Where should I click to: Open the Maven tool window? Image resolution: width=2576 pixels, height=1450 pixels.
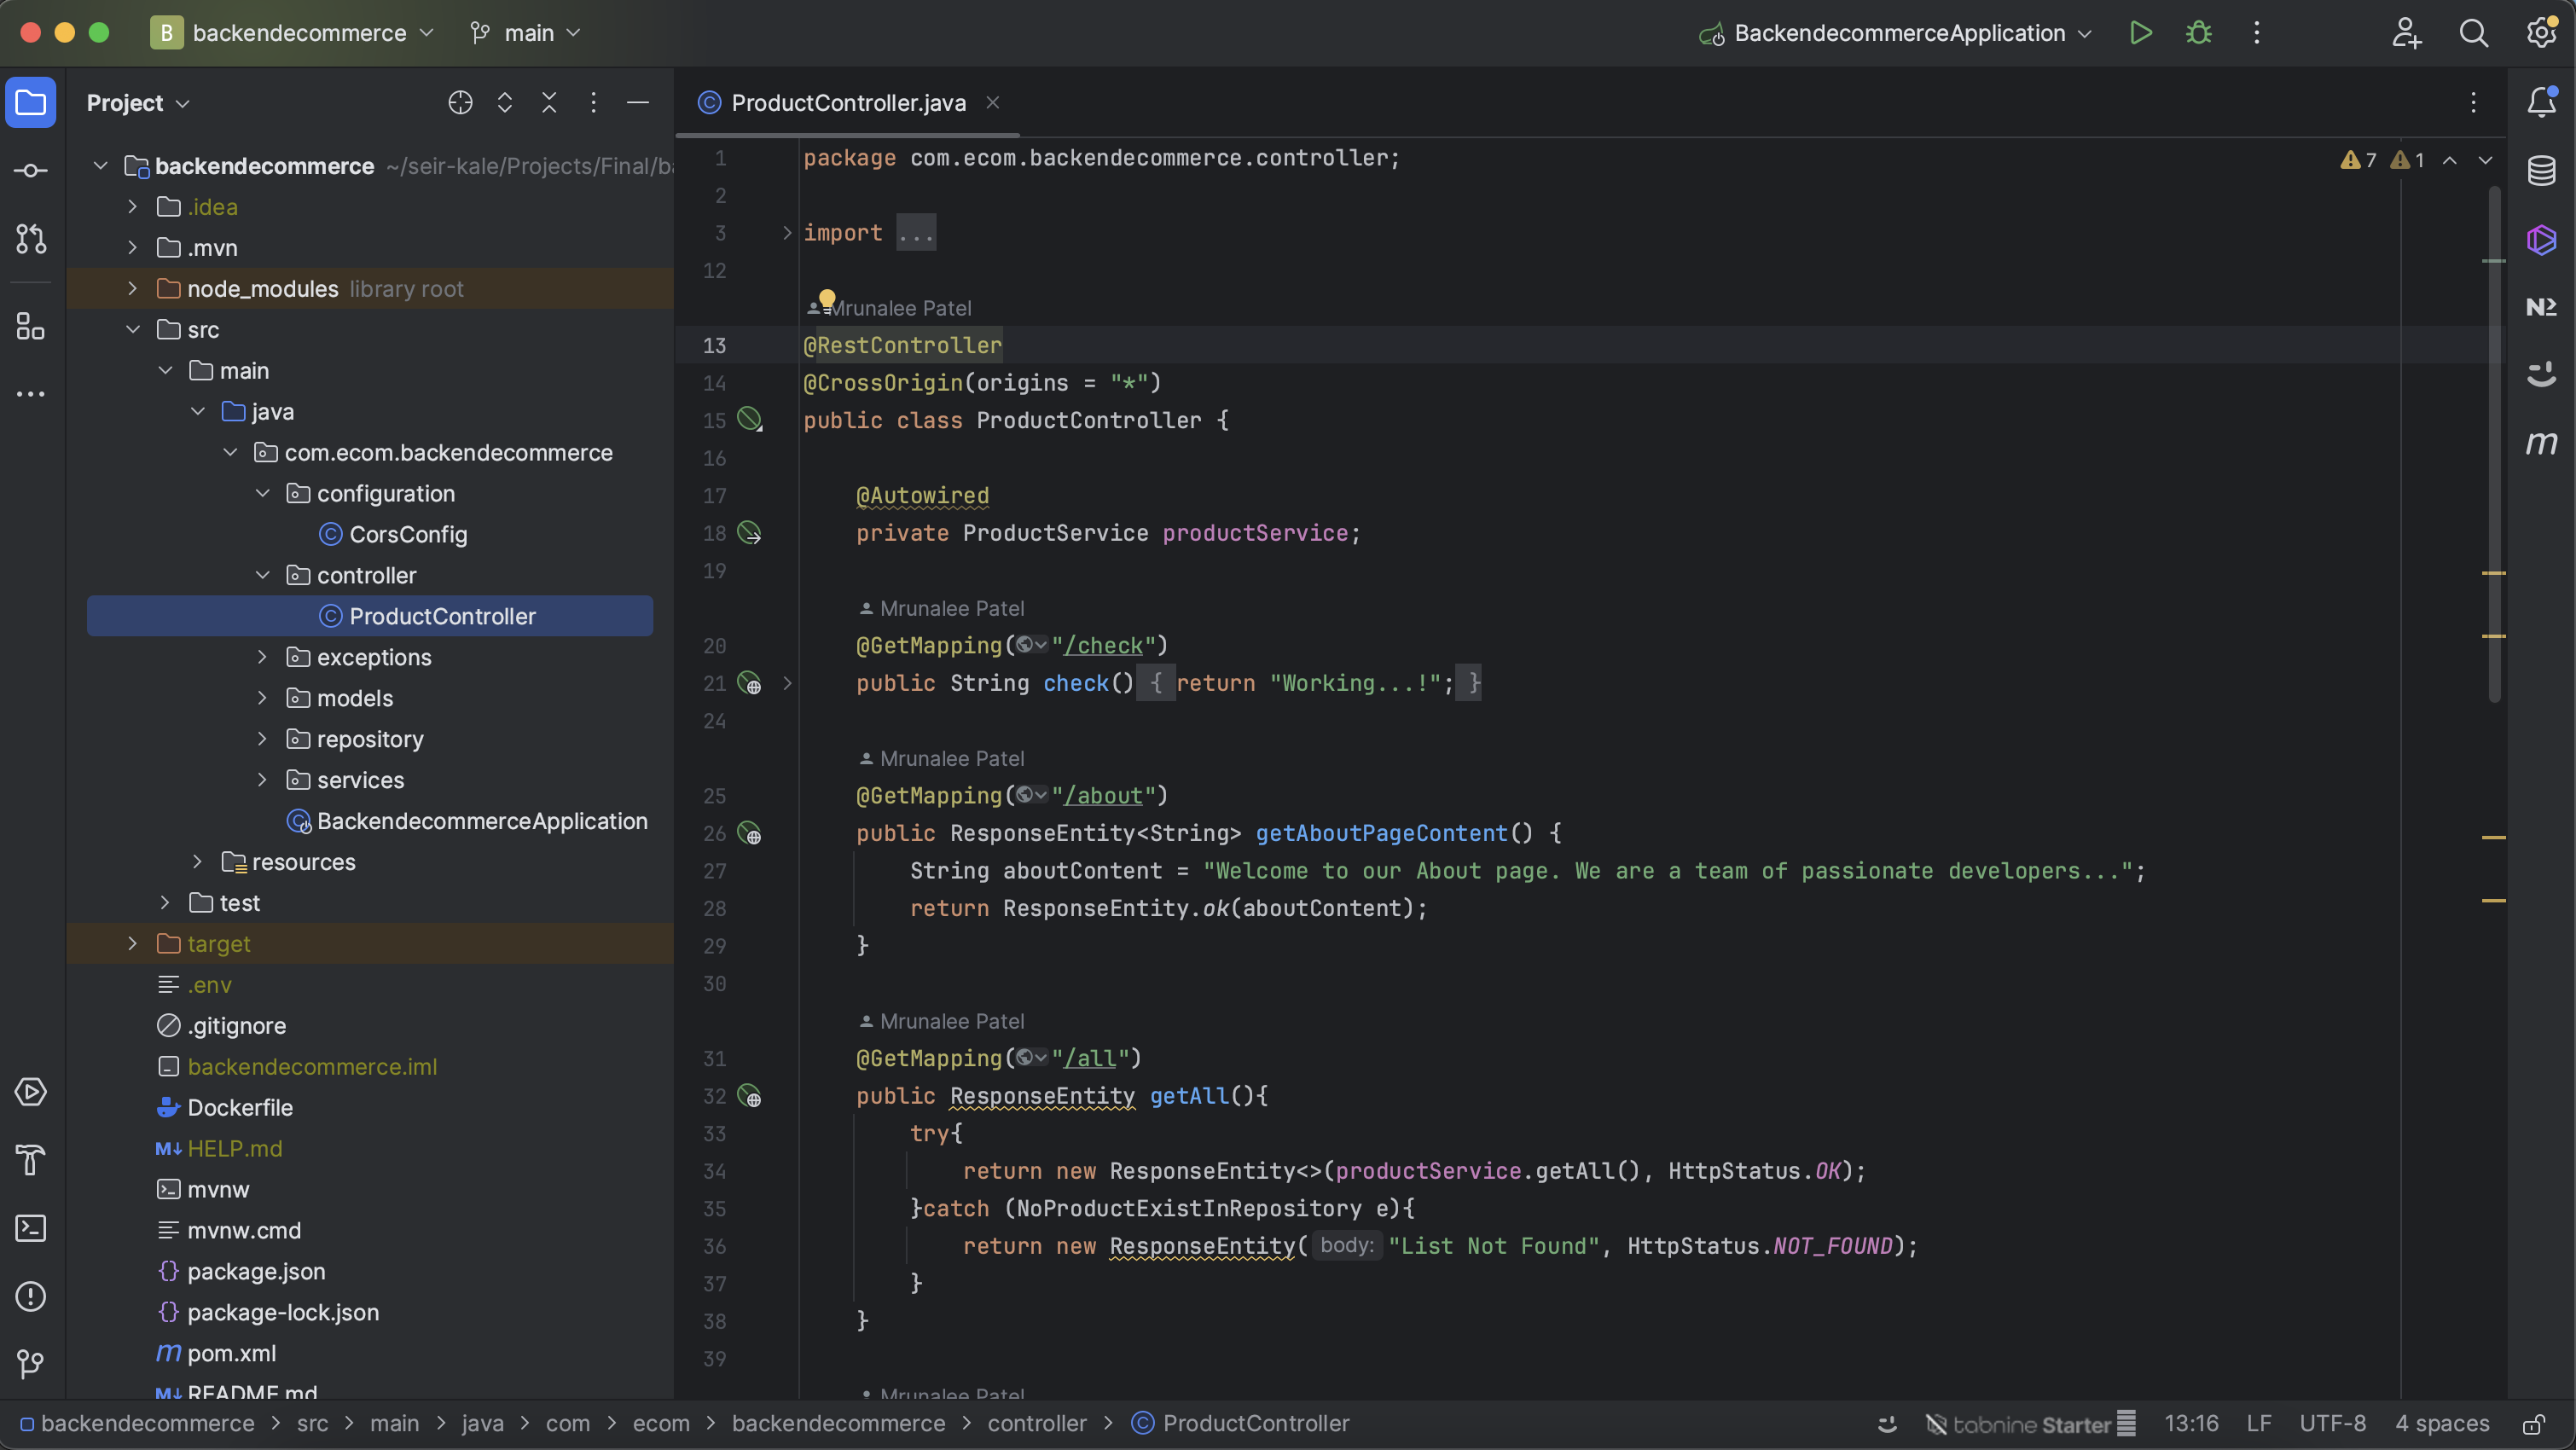point(2541,443)
